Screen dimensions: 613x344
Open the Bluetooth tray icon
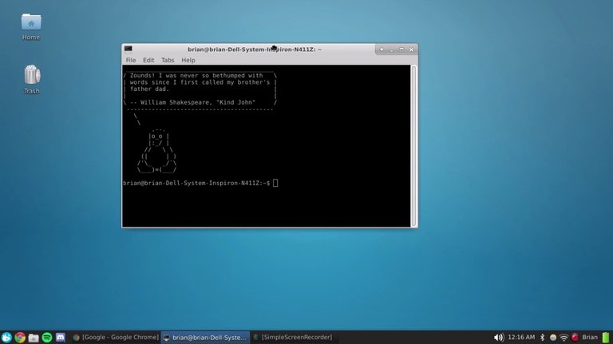click(542, 338)
